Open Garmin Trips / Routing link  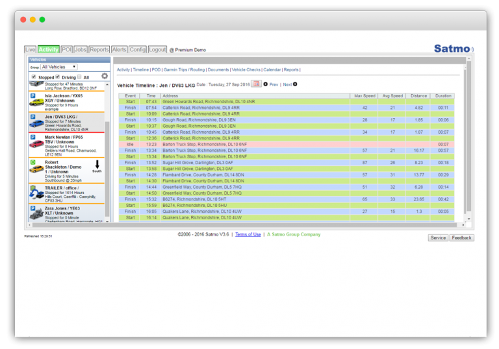coord(184,69)
